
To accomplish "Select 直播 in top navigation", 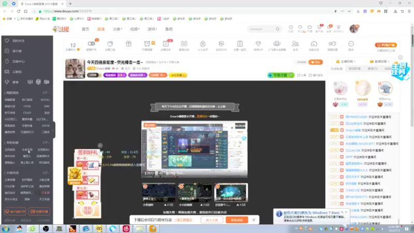I will tap(101, 29).
